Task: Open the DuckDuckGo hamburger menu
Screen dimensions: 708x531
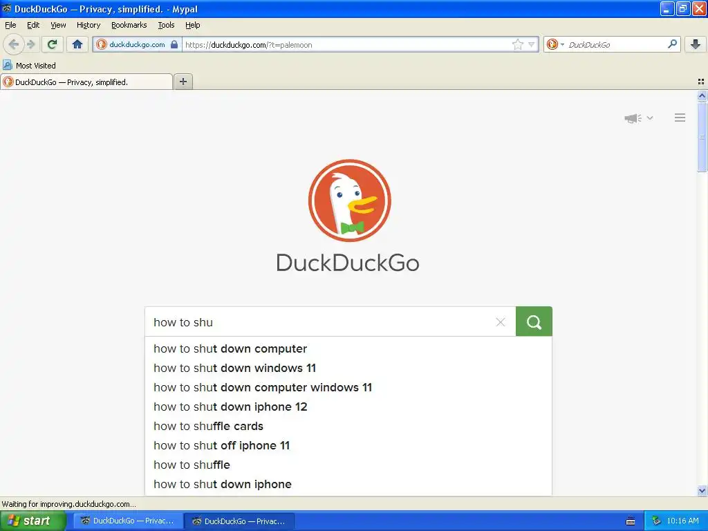Action: pyautogui.click(x=680, y=118)
